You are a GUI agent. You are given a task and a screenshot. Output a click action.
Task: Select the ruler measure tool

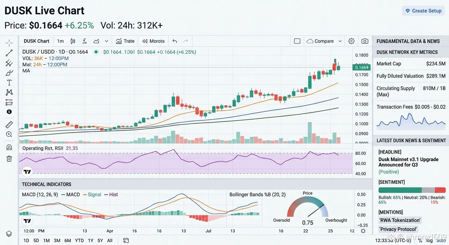[9, 124]
